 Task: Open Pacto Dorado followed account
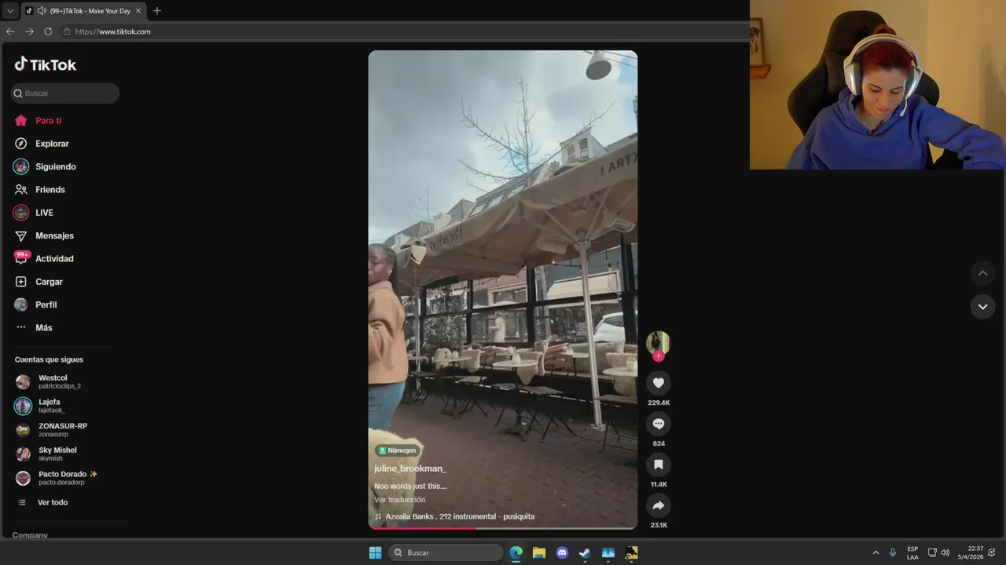tap(57, 478)
